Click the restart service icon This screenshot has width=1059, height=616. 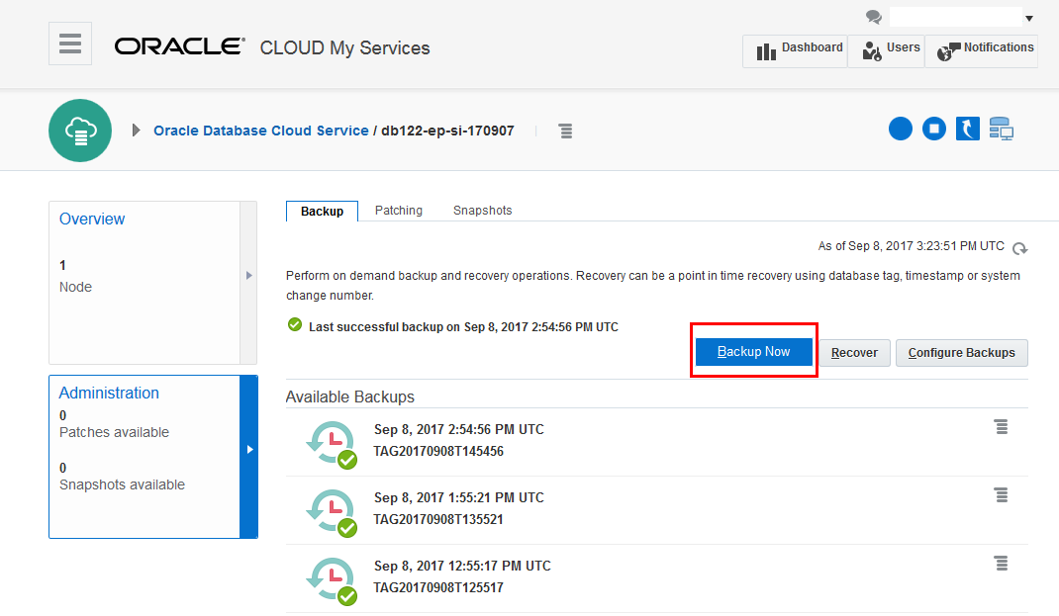(x=967, y=129)
